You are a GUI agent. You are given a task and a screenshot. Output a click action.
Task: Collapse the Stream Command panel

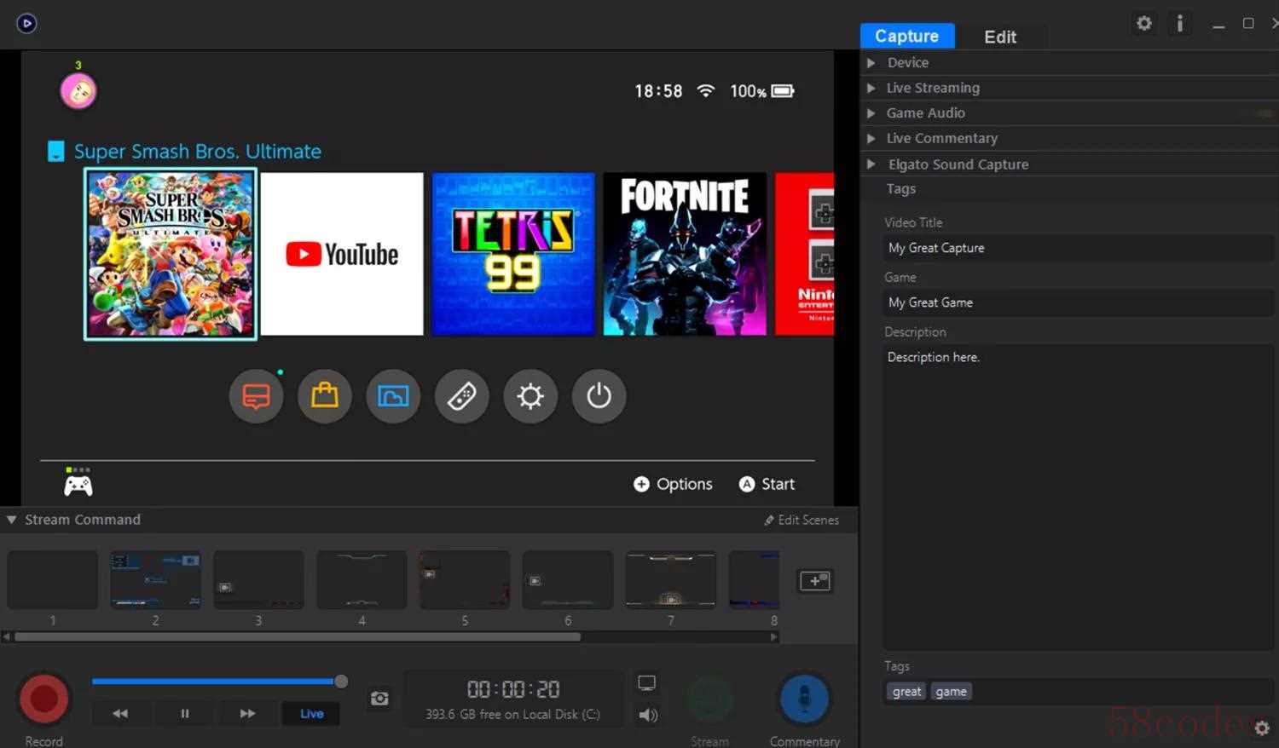[x=12, y=520]
